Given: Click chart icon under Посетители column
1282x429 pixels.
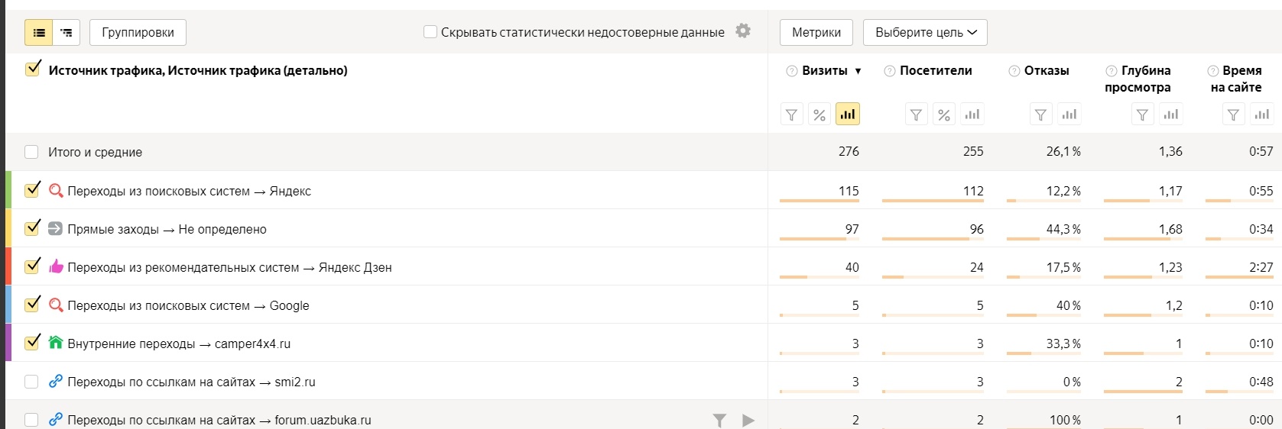Looking at the screenshot, I should (972, 115).
